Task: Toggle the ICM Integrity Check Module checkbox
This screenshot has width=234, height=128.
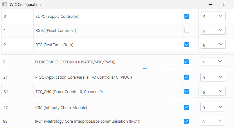Action: (187, 107)
